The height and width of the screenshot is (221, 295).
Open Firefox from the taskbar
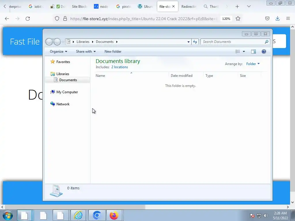(x=114, y=215)
